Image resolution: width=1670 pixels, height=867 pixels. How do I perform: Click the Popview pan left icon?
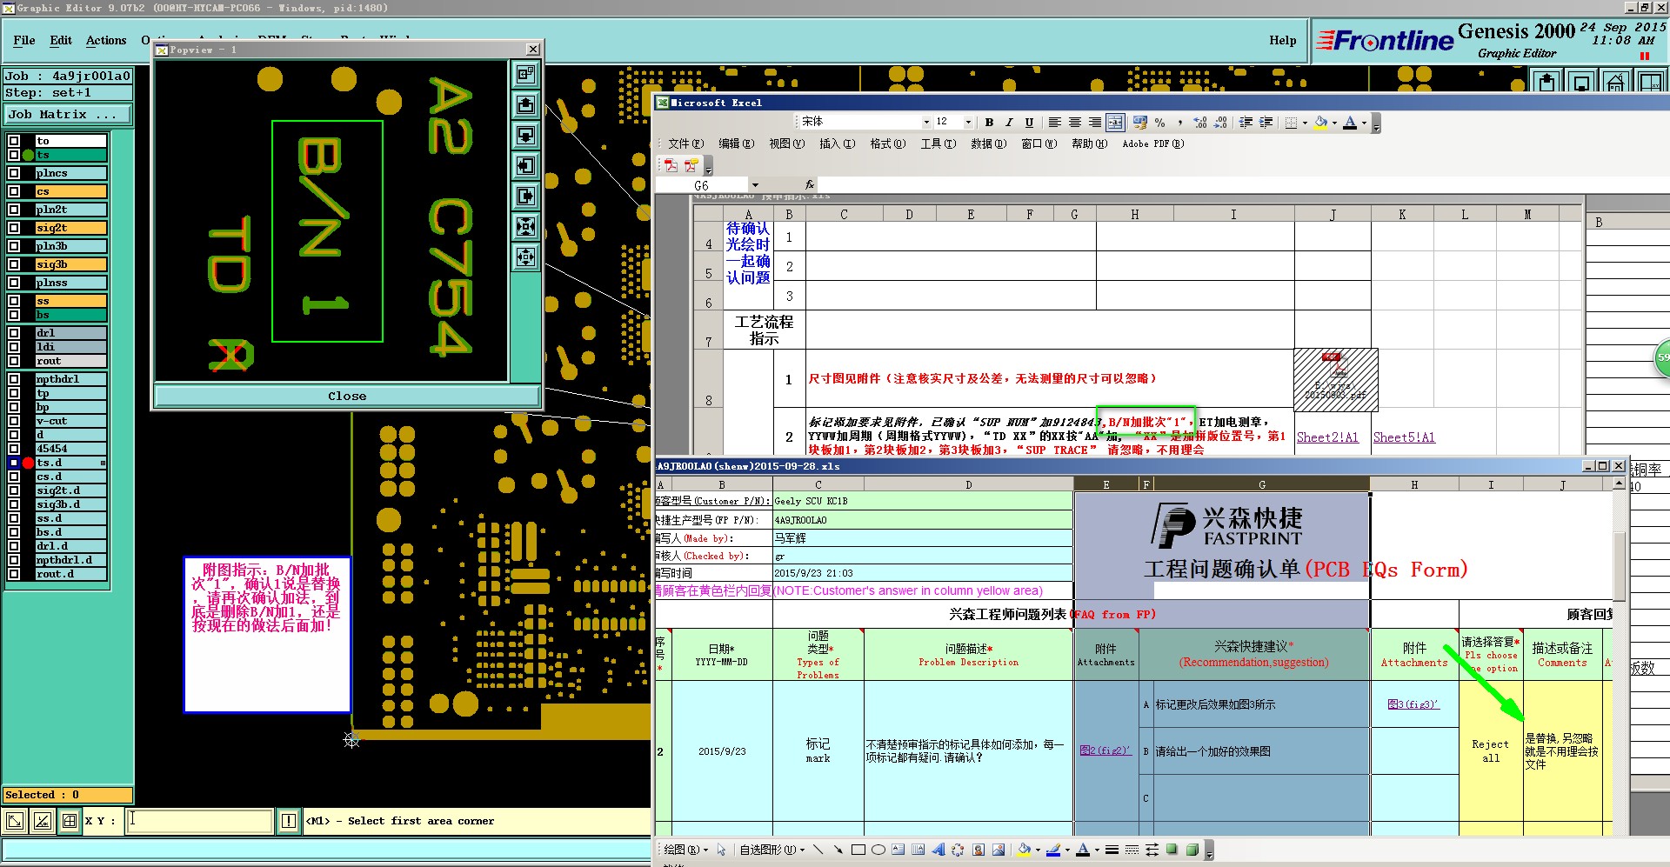point(525,166)
